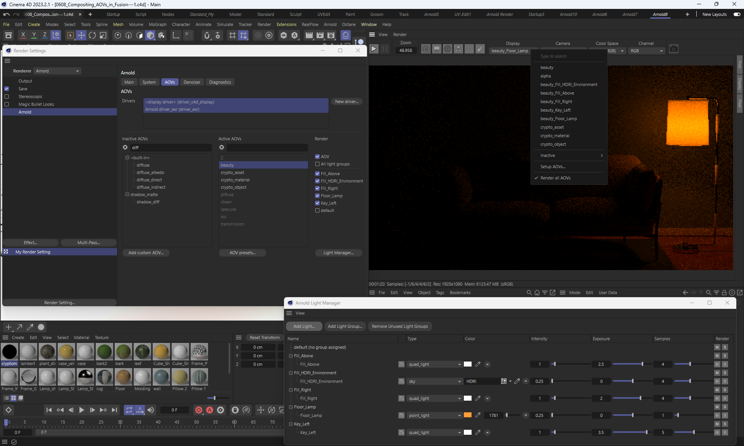This screenshot has width=744, height=446.
Task: Click the record active objects keyframe button
Action: (199, 410)
